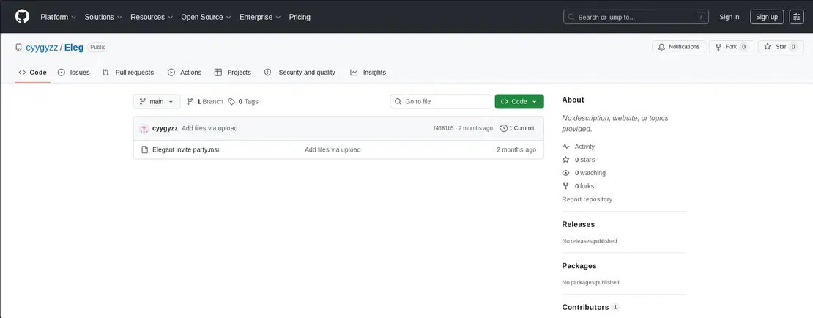Click the 2 months ago timestamp in file row
This screenshot has height=318, width=813.
click(x=516, y=149)
